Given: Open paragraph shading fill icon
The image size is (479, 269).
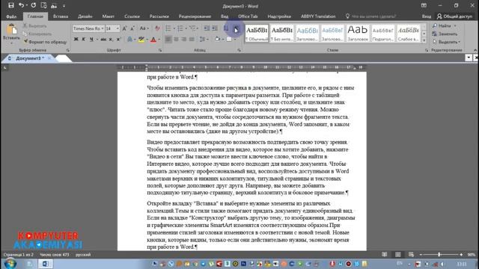Looking at the screenshot, I should pyautogui.click(x=217, y=40).
